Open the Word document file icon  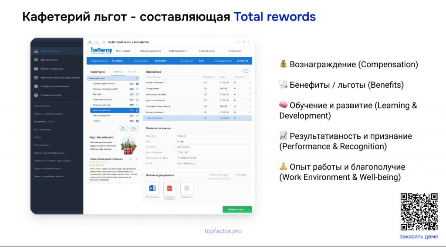(x=152, y=189)
